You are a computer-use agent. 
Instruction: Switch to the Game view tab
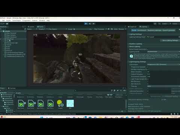(x=40, y=27)
